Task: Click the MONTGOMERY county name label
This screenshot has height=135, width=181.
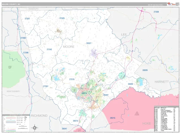Action: pos(13,91)
